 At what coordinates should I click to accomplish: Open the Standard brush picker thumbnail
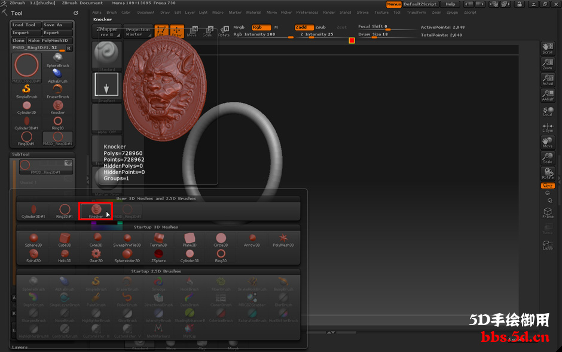click(x=107, y=56)
